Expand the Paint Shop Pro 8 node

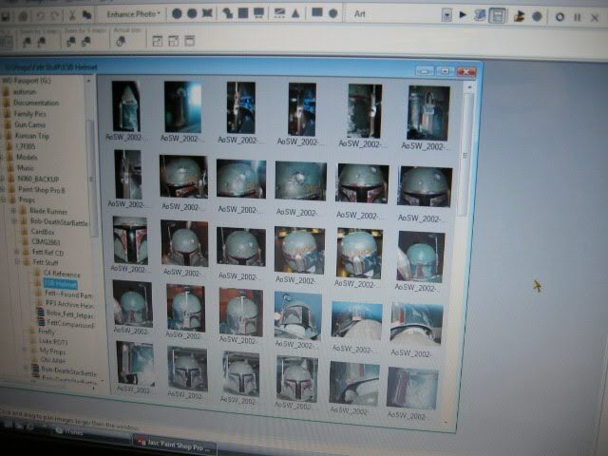(3, 189)
